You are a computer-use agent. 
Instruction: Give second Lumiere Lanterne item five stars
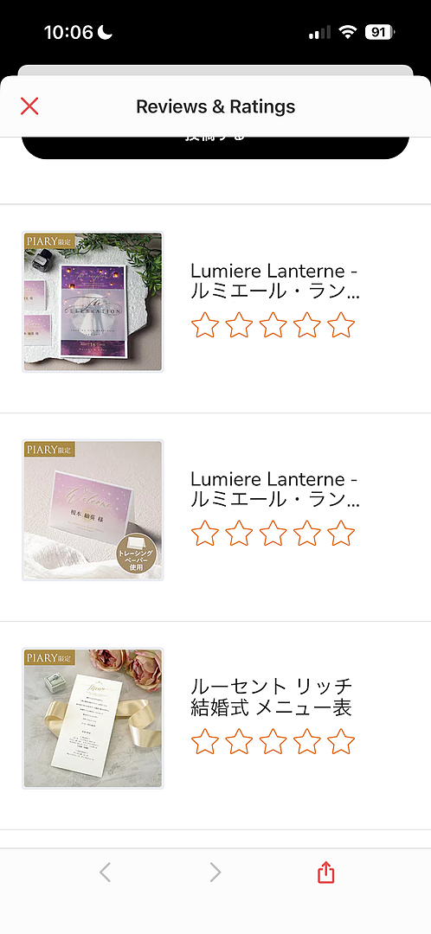pyautogui.click(x=341, y=533)
